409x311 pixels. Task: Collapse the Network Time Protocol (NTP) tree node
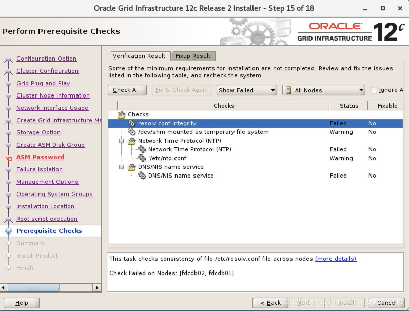[x=121, y=141]
